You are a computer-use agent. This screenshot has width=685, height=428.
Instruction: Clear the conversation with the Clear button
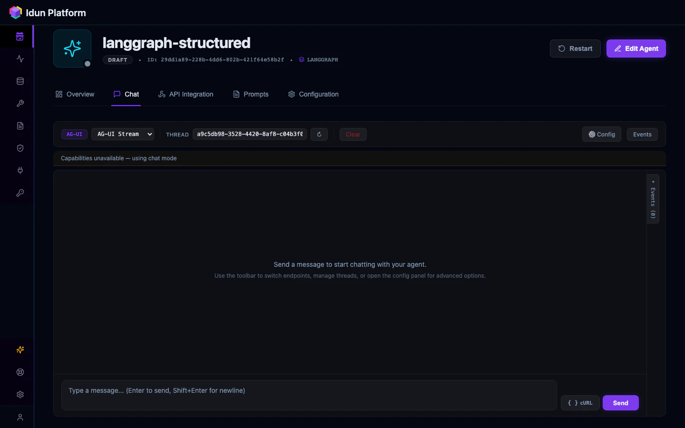point(352,134)
